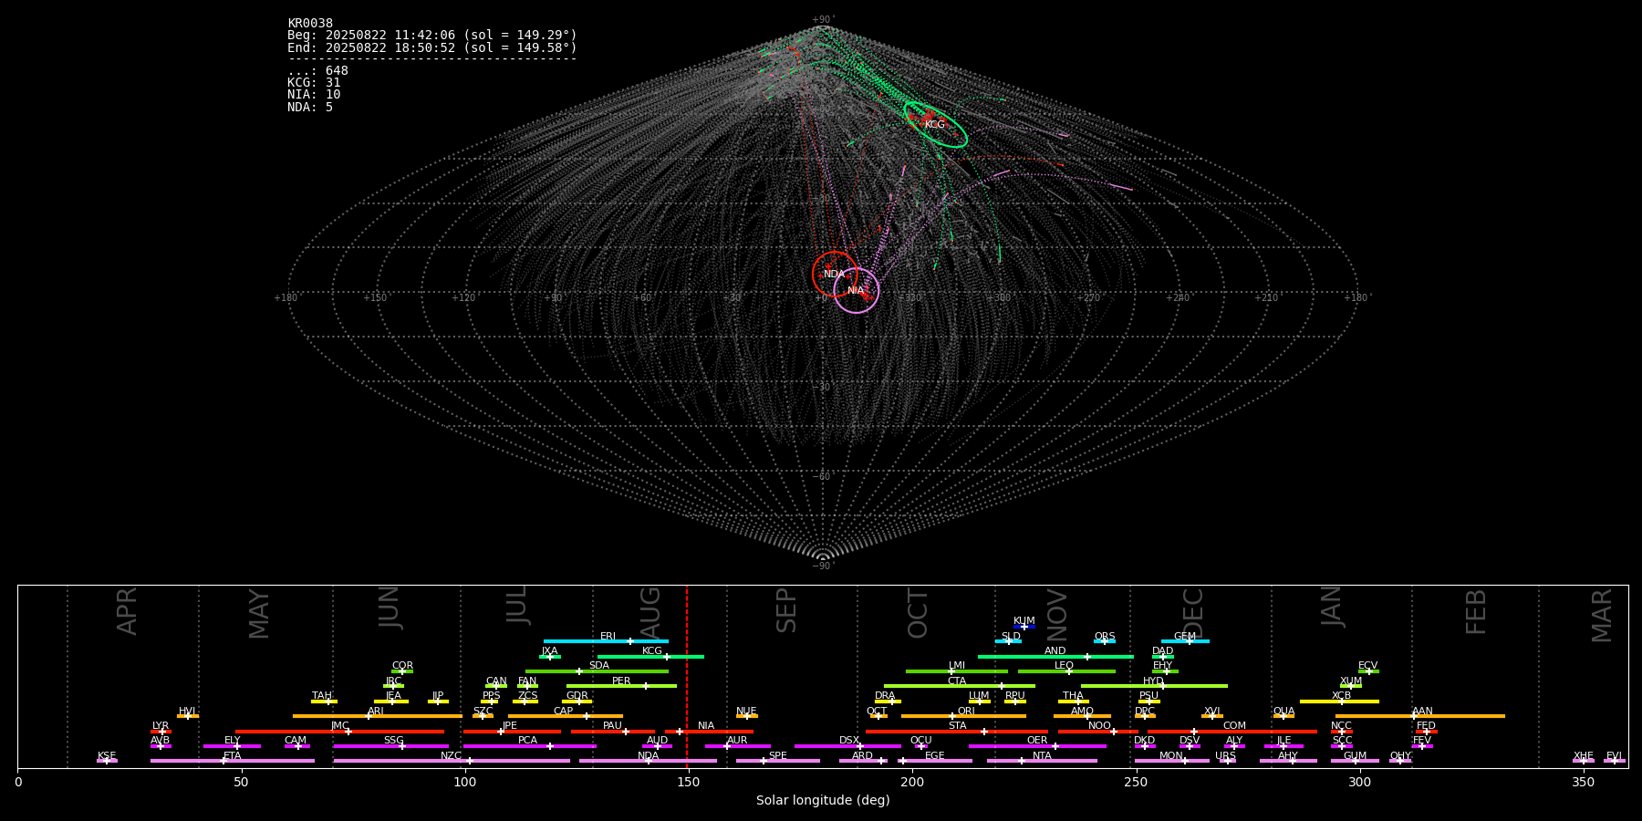
Task: Click the SDA shower bar in timeline
Action: click(597, 671)
